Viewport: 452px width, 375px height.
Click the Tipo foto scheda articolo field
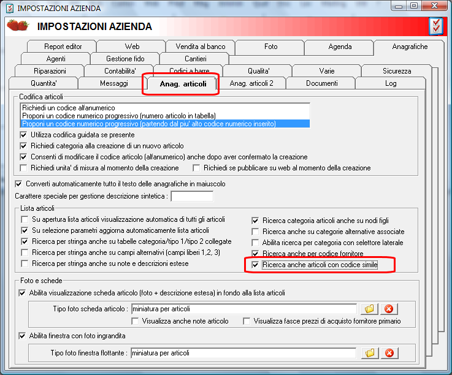tap(244, 309)
